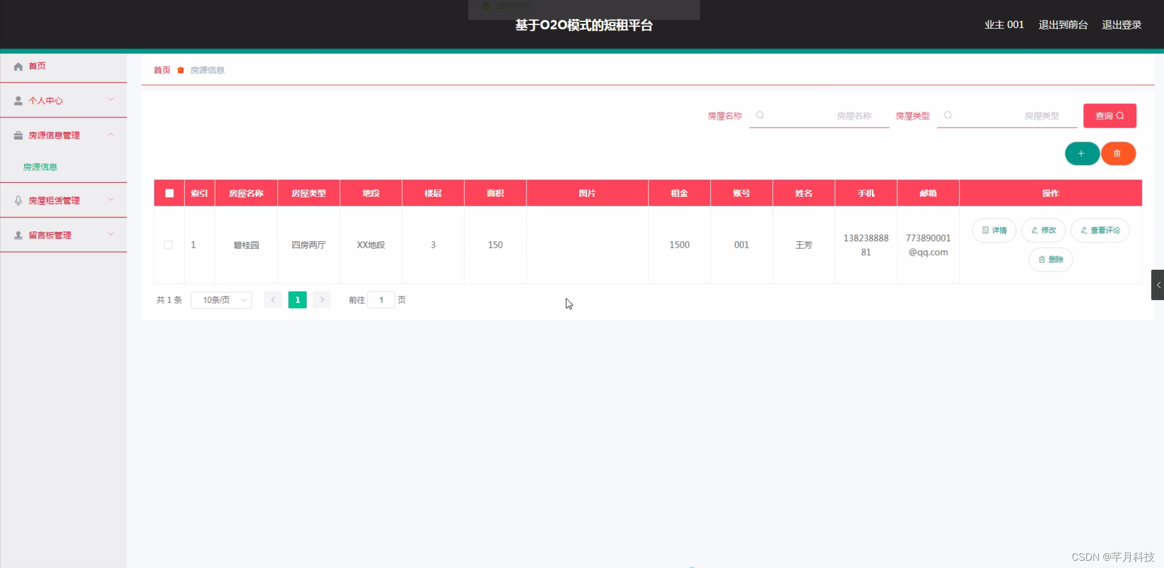The height and width of the screenshot is (568, 1164).
Task: Check the row checkbox for 碧桂园
Action: (169, 245)
